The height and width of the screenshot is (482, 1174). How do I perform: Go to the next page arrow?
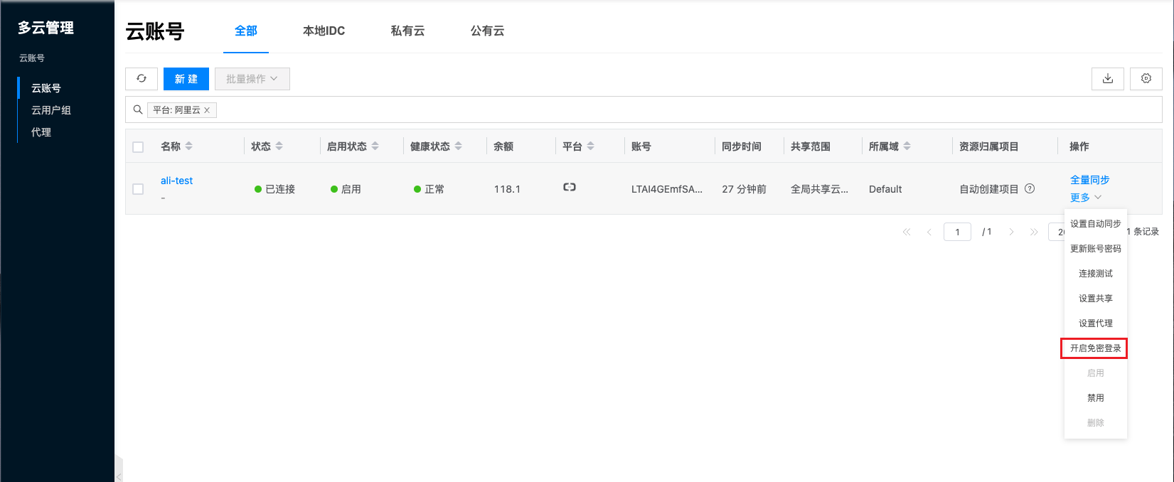tap(1011, 232)
